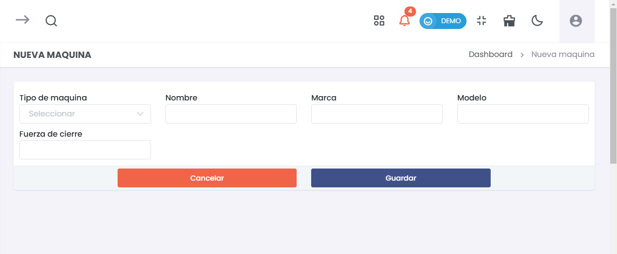
Task: Exit fullscreen using the shrink icon
Action: tap(481, 21)
